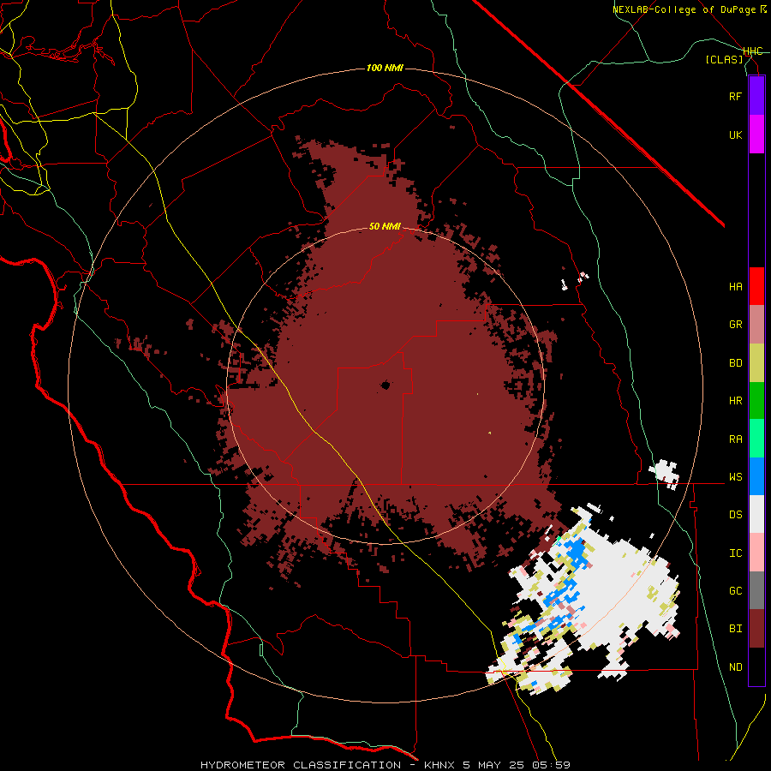Click the [CLAS] legend heading
This screenshot has height=771, width=771.
[x=724, y=59]
